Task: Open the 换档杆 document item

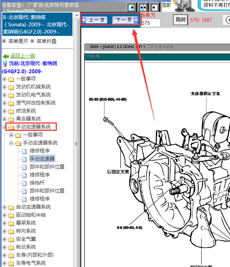Action: [37, 183]
